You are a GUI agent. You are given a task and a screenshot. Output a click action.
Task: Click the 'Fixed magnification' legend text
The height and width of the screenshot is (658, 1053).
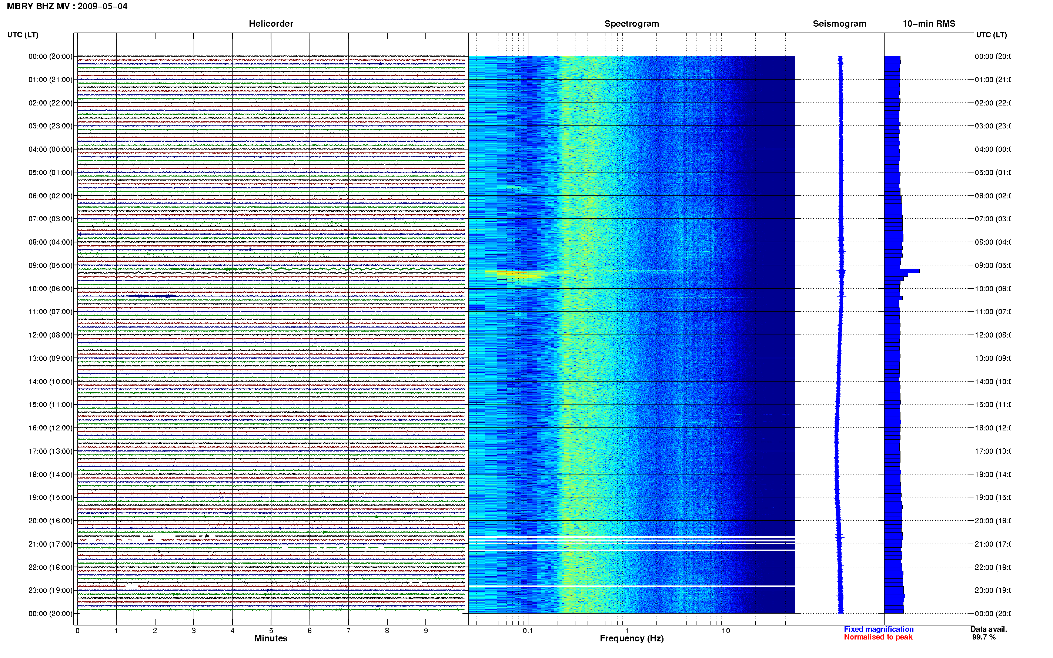pos(879,629)
